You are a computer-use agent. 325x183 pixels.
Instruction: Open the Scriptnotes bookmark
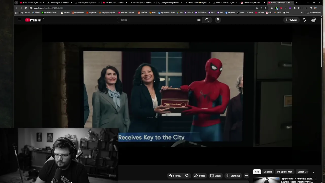pos(91,13)
